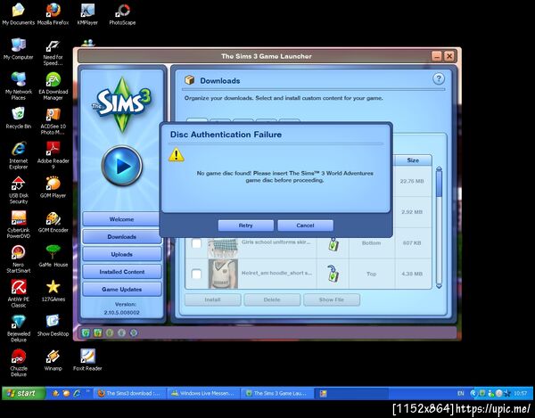Select the USB Disk Security icon
The width and height of the screenshot is (535, 418).
pos(19,190)
